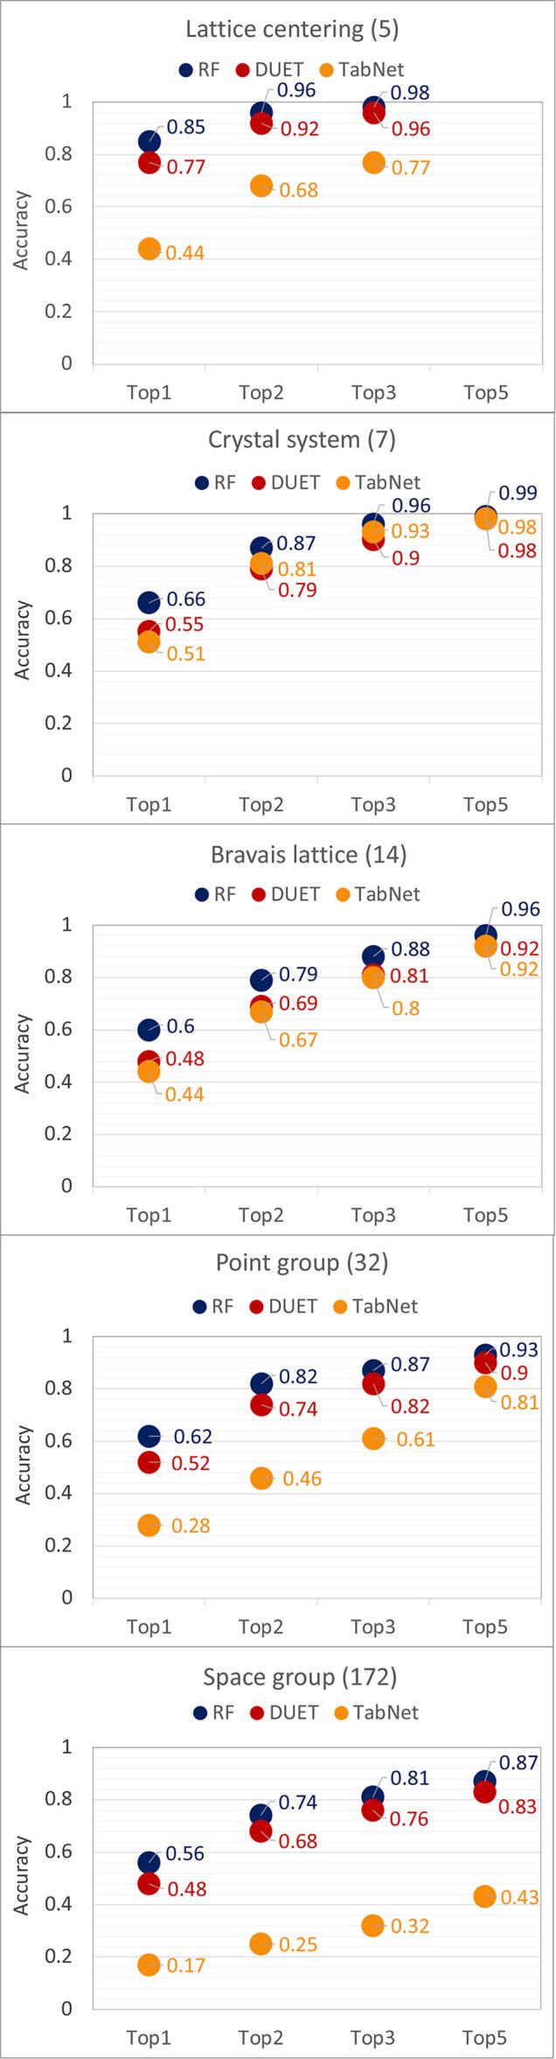Click the TabNet legend marker in Space group chart
Image resolution: width=556 pixels, height=2059 pixels.
(x=343, y=1712)
